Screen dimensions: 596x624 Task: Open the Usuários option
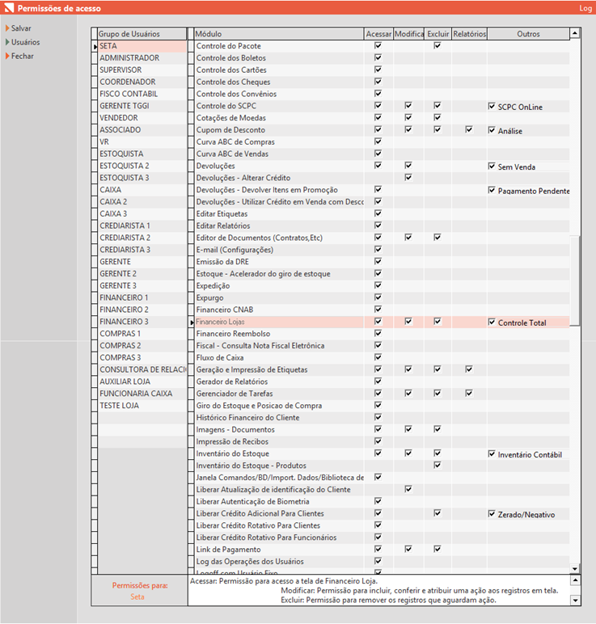click(23, 42)
